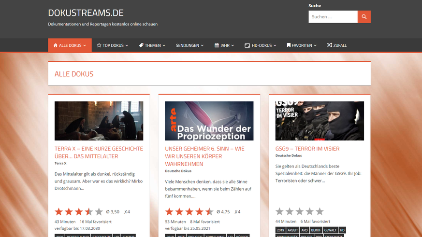Open Deutsche Dokus link under 6. Sinn
Screen dimensions: 422x237
[x=178, y=171]
